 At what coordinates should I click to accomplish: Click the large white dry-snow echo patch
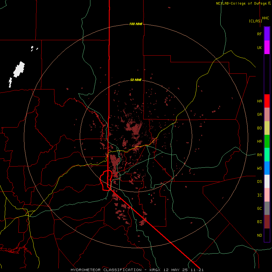pos(19,69)
